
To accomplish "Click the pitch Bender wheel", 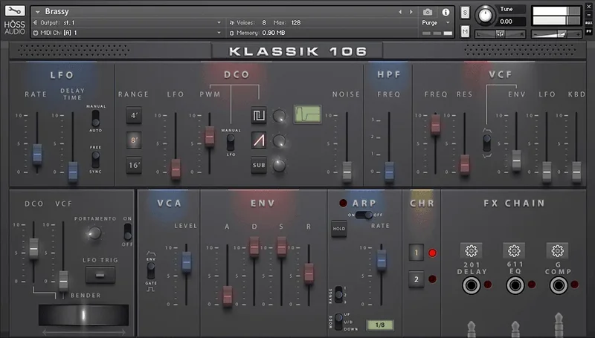I will (83, 315).
